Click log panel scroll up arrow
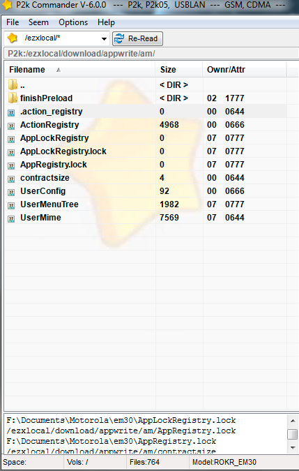Screen dimensions: 299x471 point(293,421)
